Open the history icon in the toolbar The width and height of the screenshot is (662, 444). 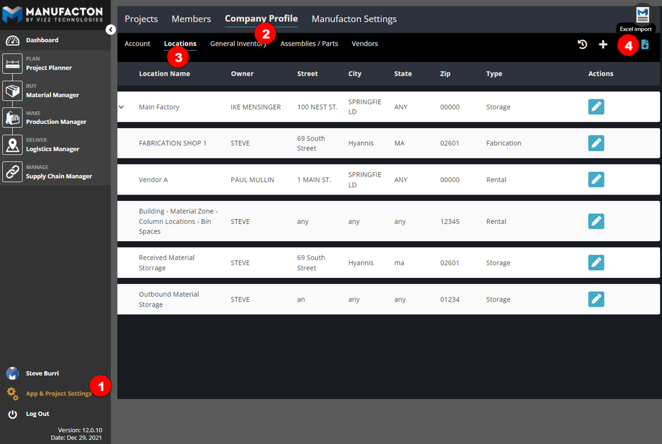point(583,44)
